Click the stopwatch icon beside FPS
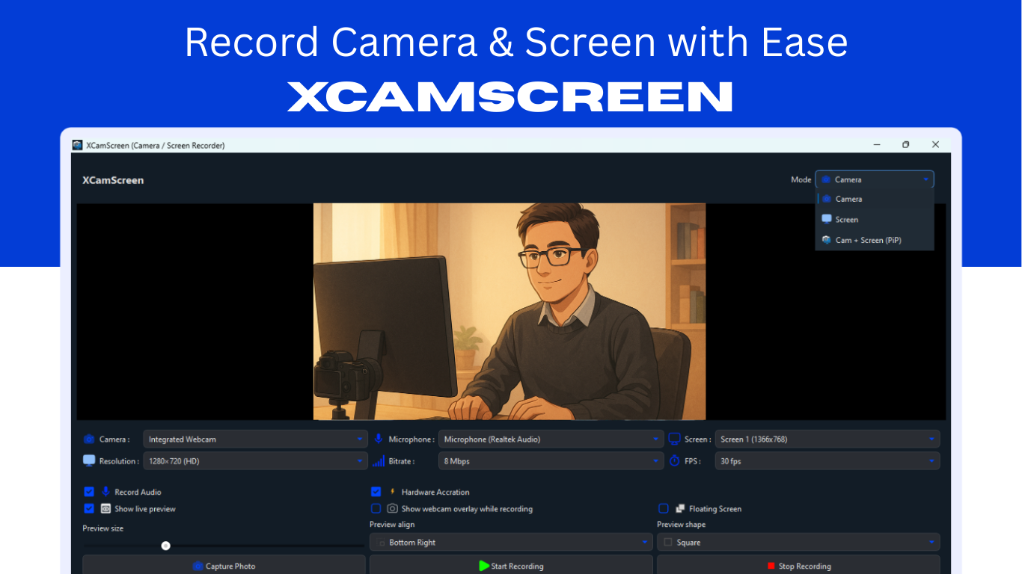Viewport: 1022px width, 574px height. pos(674,461)
